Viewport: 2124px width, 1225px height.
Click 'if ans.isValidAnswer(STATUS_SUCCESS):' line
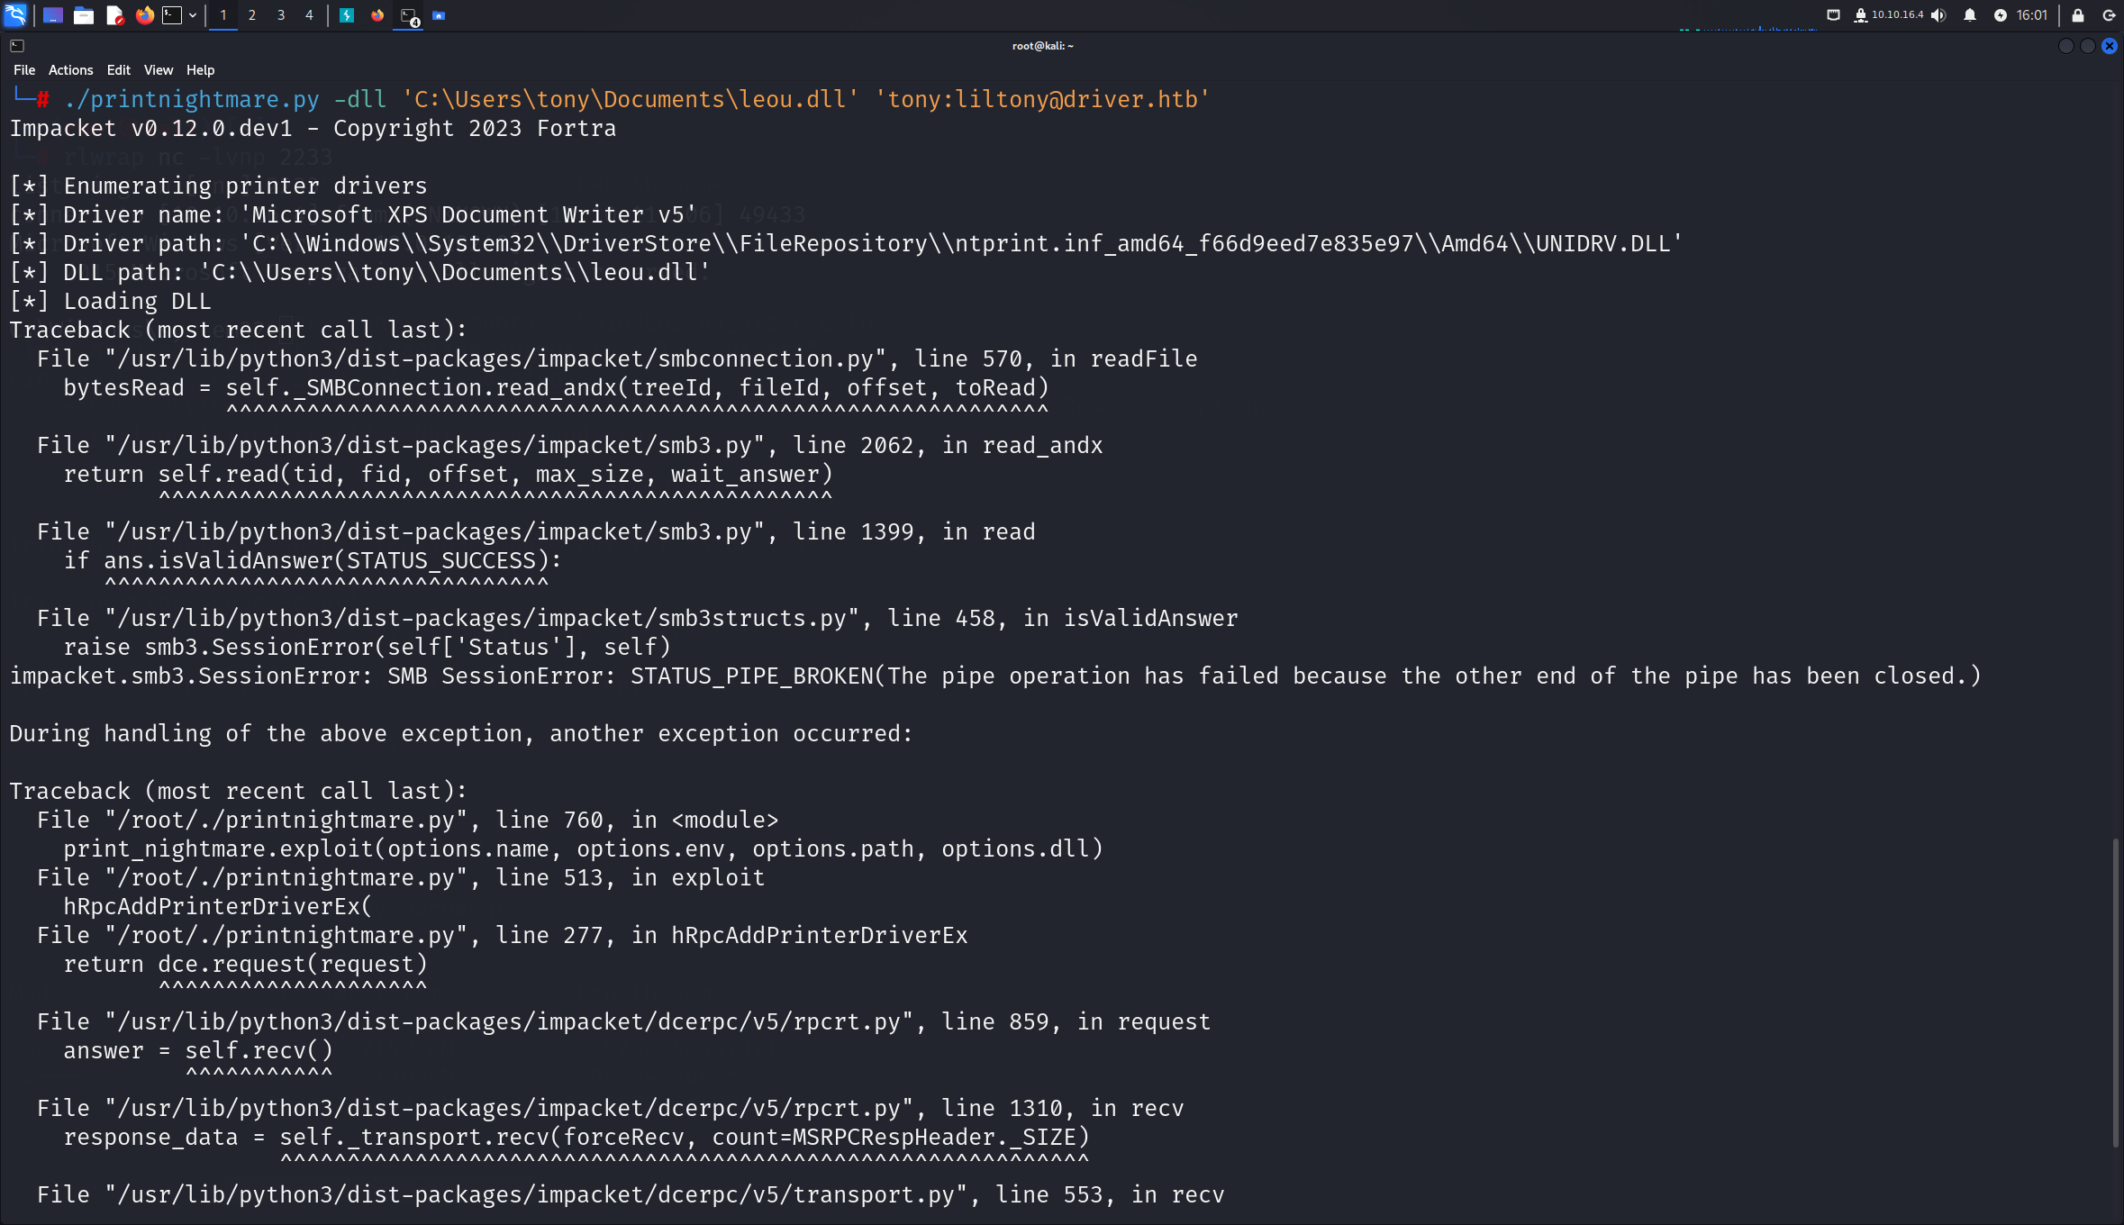(x=313, y=561)
